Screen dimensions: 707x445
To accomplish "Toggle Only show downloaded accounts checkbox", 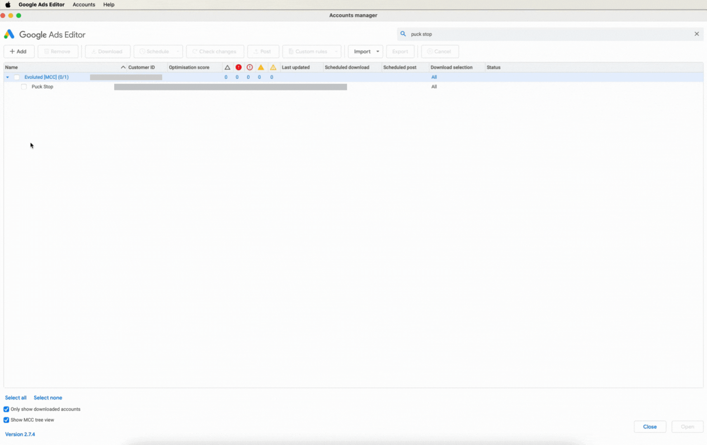I will pyautogui.click(x=6, y=409).
